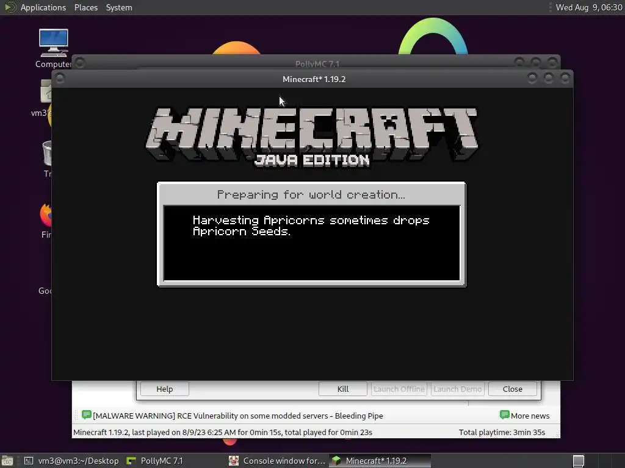Click the Total playtime status text

[x=502, y=432]
